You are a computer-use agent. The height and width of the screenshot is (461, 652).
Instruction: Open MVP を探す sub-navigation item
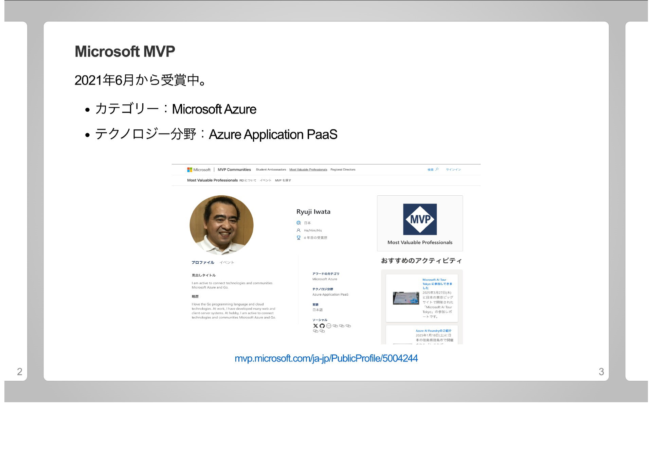tap(283, 180)
